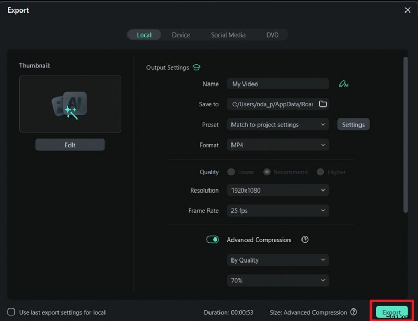
Task: Open the By Quality compression dropdown
Action: click(277, 259)
